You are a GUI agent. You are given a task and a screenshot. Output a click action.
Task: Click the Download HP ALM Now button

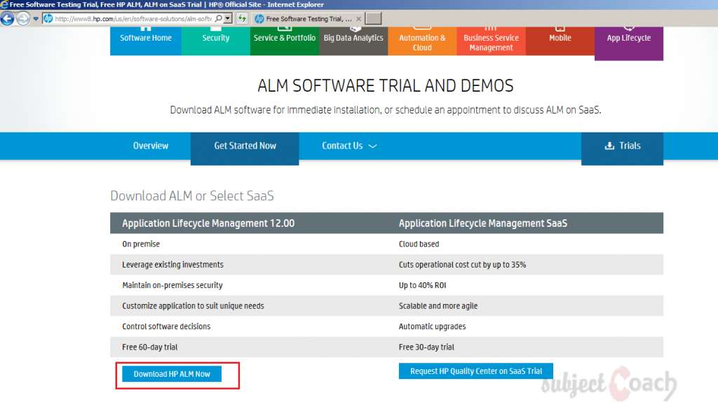(172, 374)
